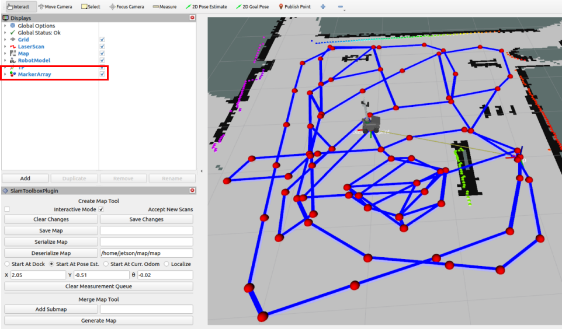
Task: Click the blue plus add-tool icon
Action: pyautogui.click(x=323, y=6)
